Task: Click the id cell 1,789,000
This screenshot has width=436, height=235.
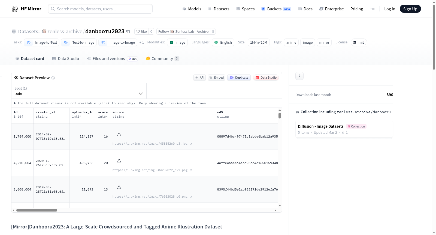Action: [22, 136]
